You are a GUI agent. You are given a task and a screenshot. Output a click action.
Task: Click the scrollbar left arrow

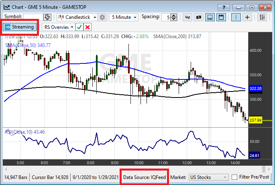[6, 169]
